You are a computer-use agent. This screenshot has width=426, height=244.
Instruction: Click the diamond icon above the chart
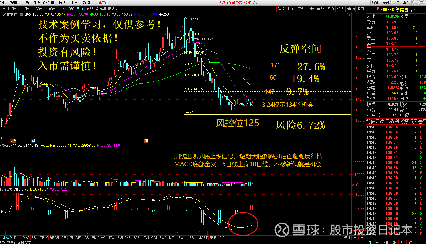coord(343,14)
